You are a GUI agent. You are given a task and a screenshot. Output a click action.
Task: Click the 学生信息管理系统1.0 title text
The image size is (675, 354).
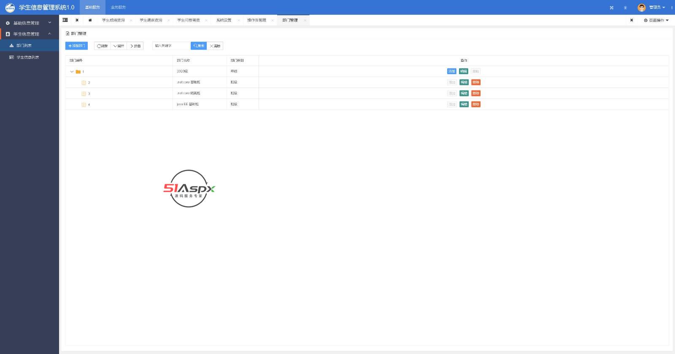[46, 8]
